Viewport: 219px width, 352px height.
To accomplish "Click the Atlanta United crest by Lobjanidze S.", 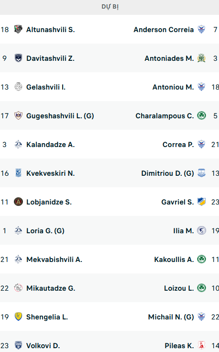I will coord(18,202).
